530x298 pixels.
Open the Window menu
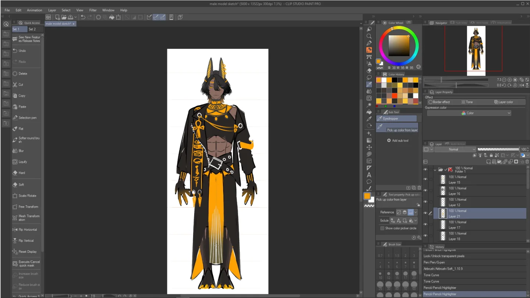pos(108,10)
